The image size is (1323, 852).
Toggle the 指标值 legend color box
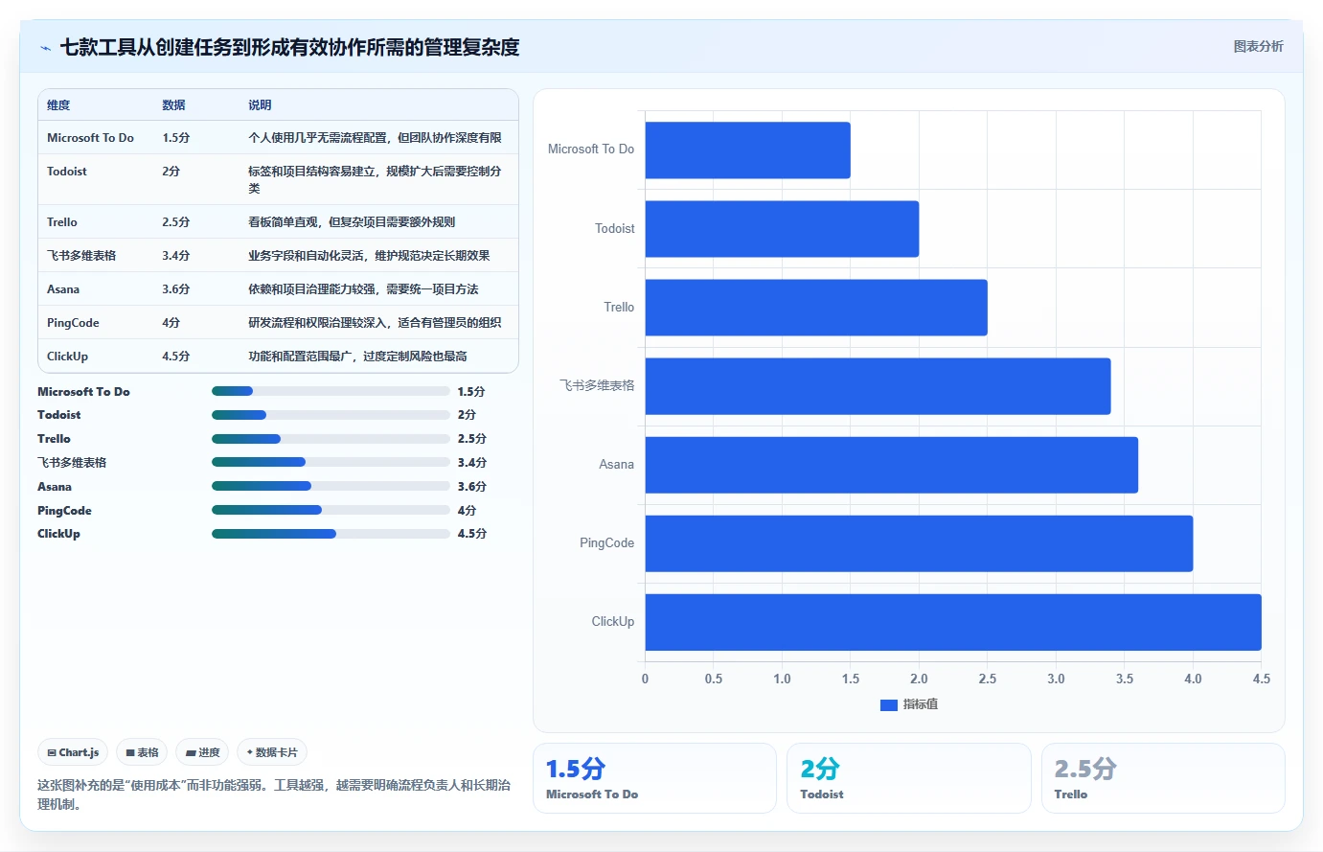tap(888, 704)
